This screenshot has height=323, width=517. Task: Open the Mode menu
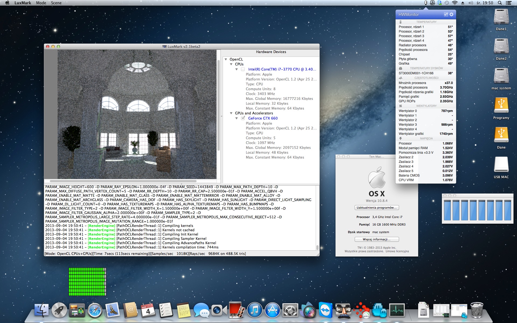pyautogui.click(x=41, y=3)
